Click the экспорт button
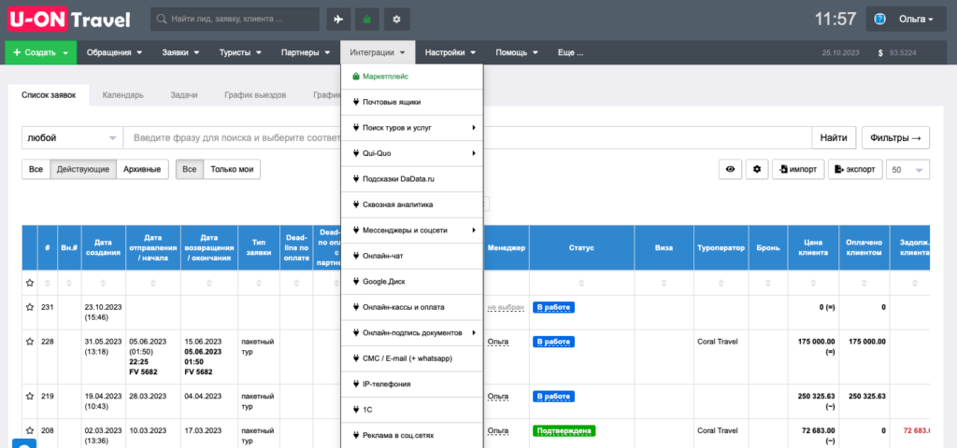The width and height of the screenshot is (957, 448). coord(855,170)
